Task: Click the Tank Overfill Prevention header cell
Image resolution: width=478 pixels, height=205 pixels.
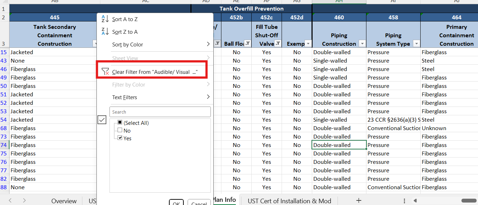Action: [x=251, y=8]
